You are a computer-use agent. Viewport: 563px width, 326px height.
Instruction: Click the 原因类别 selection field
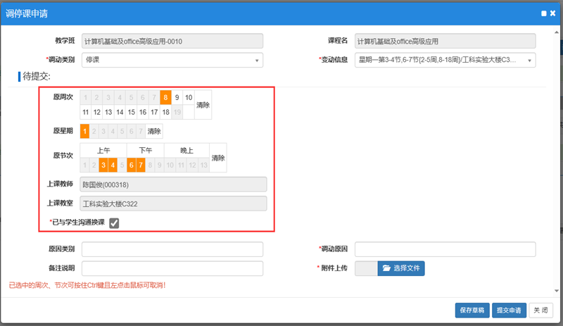[172, 249]
